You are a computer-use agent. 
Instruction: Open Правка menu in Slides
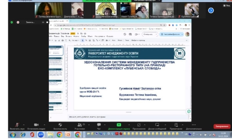click(x=57, y=36)
